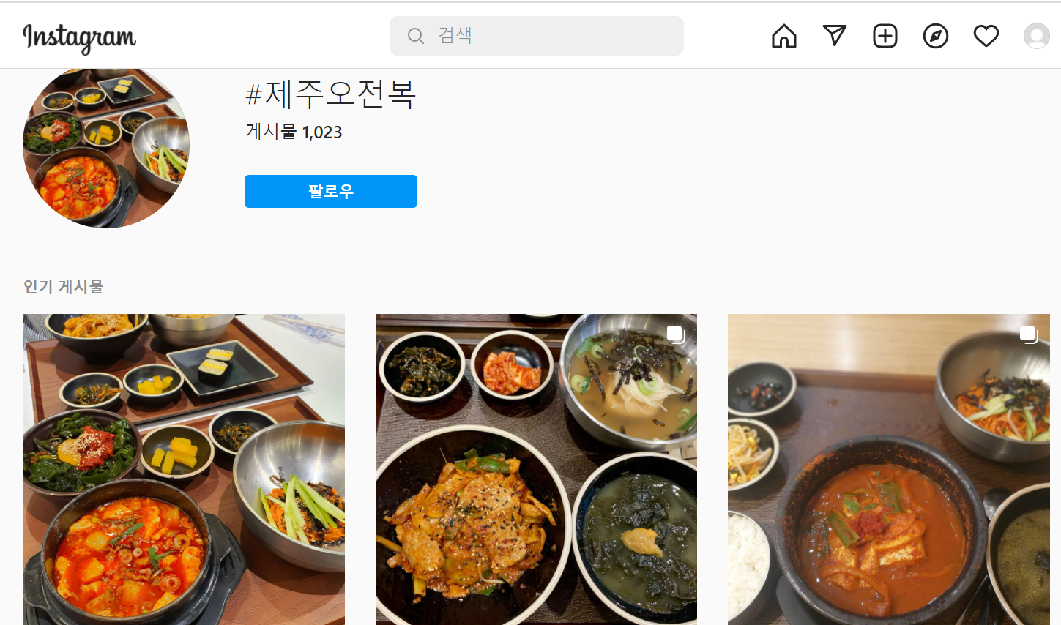This screenshot has width=1061, height=625.
Task: Create new post with plus icon
Action: pos(885,36)
